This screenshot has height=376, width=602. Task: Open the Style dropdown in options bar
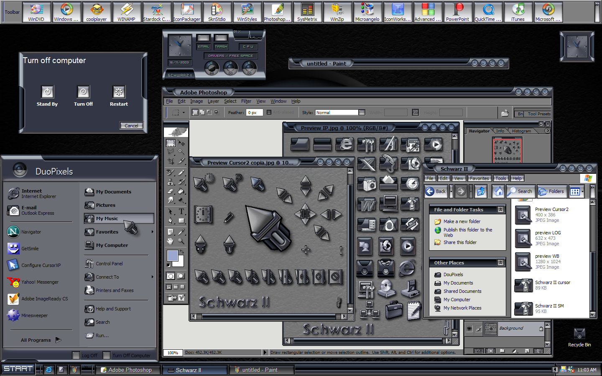(362, 112)
